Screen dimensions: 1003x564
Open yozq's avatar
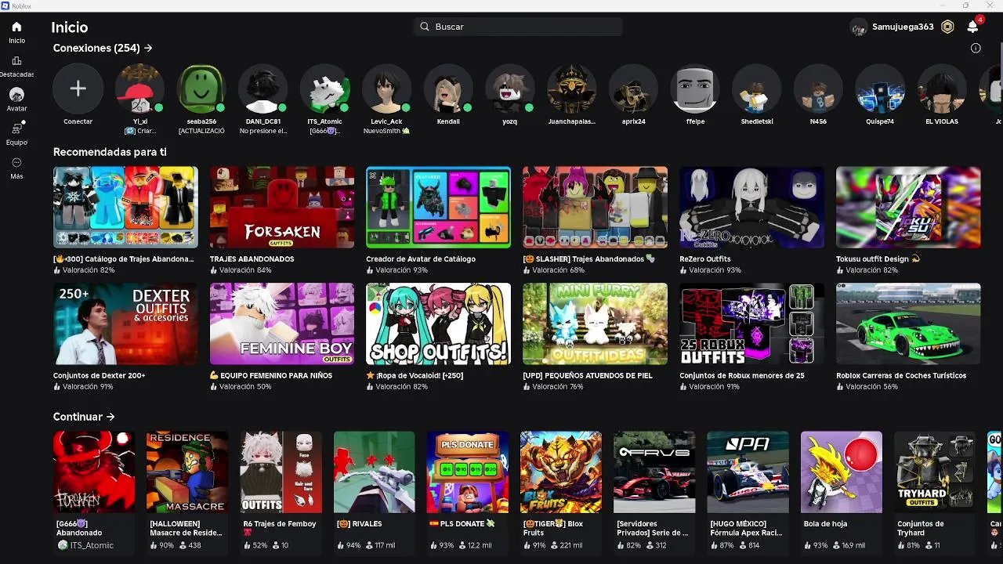point(510,89)
